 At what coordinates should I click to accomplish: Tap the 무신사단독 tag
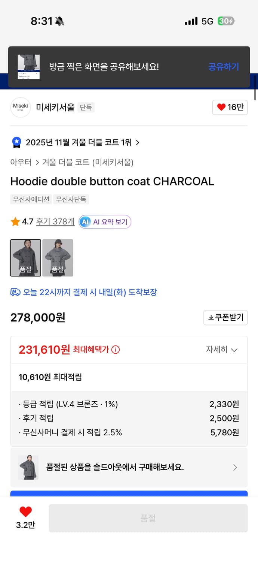coord(71,199)
